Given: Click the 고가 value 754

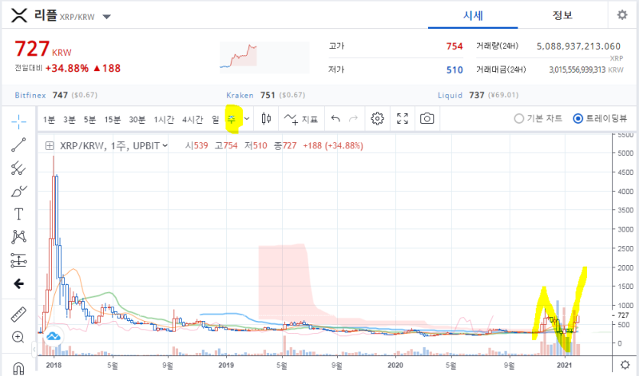Looking at the screenshot, I should pos(454,46).
